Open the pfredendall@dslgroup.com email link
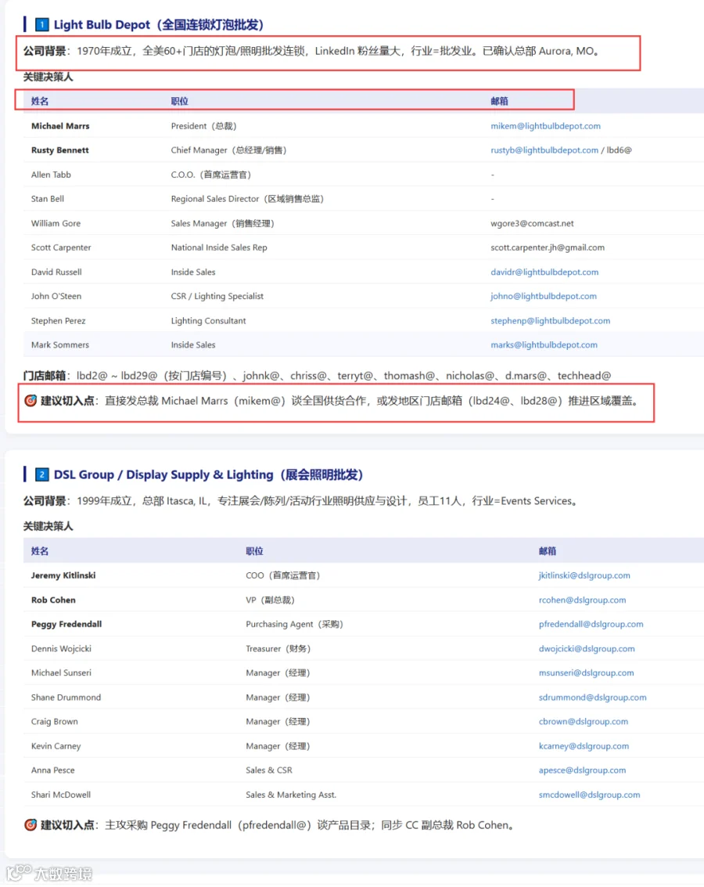704x887 pixels. pos(591,625)
